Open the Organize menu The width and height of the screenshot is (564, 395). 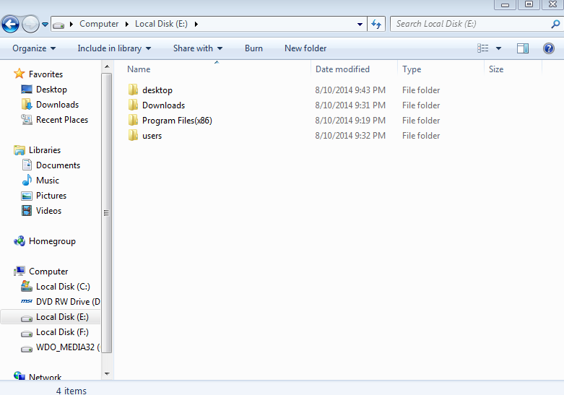[x=34, y=48]
